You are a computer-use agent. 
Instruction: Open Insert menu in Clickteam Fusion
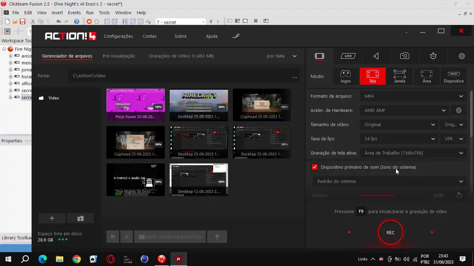57,13
